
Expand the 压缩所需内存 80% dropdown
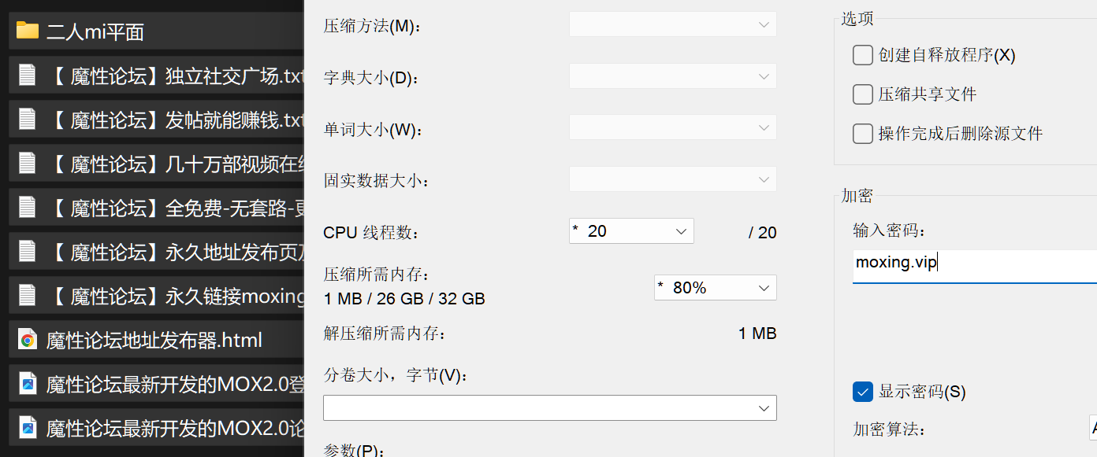(715, 288)
